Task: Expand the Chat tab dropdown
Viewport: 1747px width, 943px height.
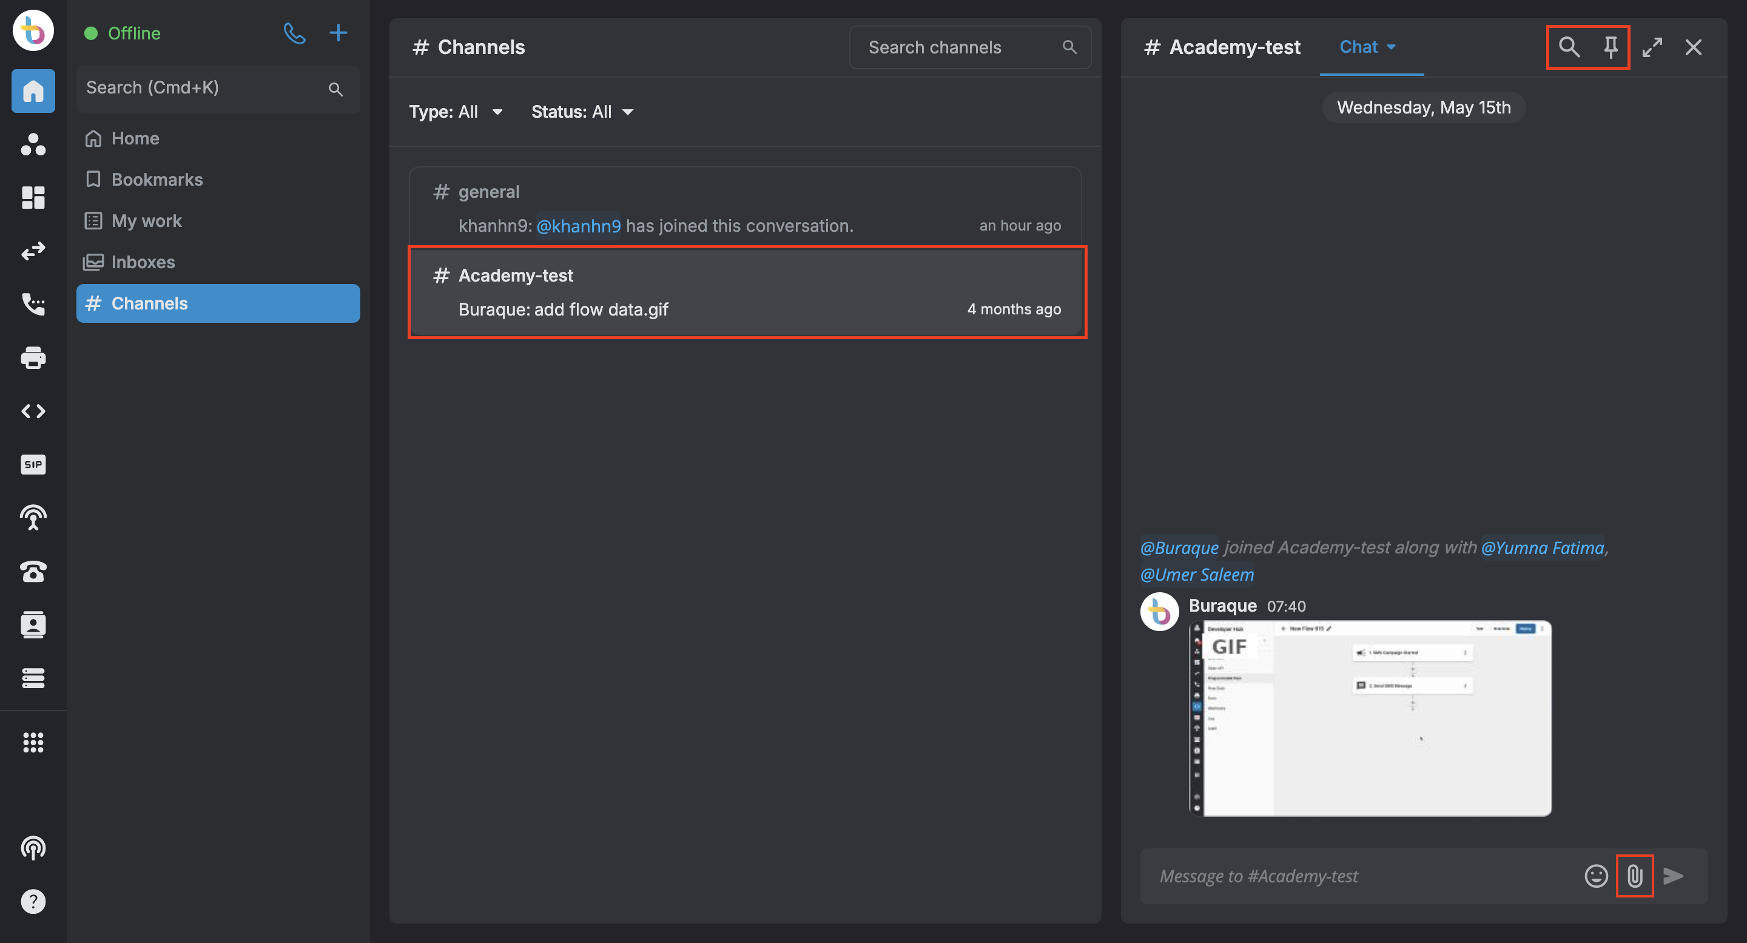Action: [1367, 47]
